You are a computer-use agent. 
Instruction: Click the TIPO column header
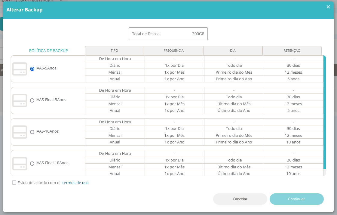[x=114, y=51]
